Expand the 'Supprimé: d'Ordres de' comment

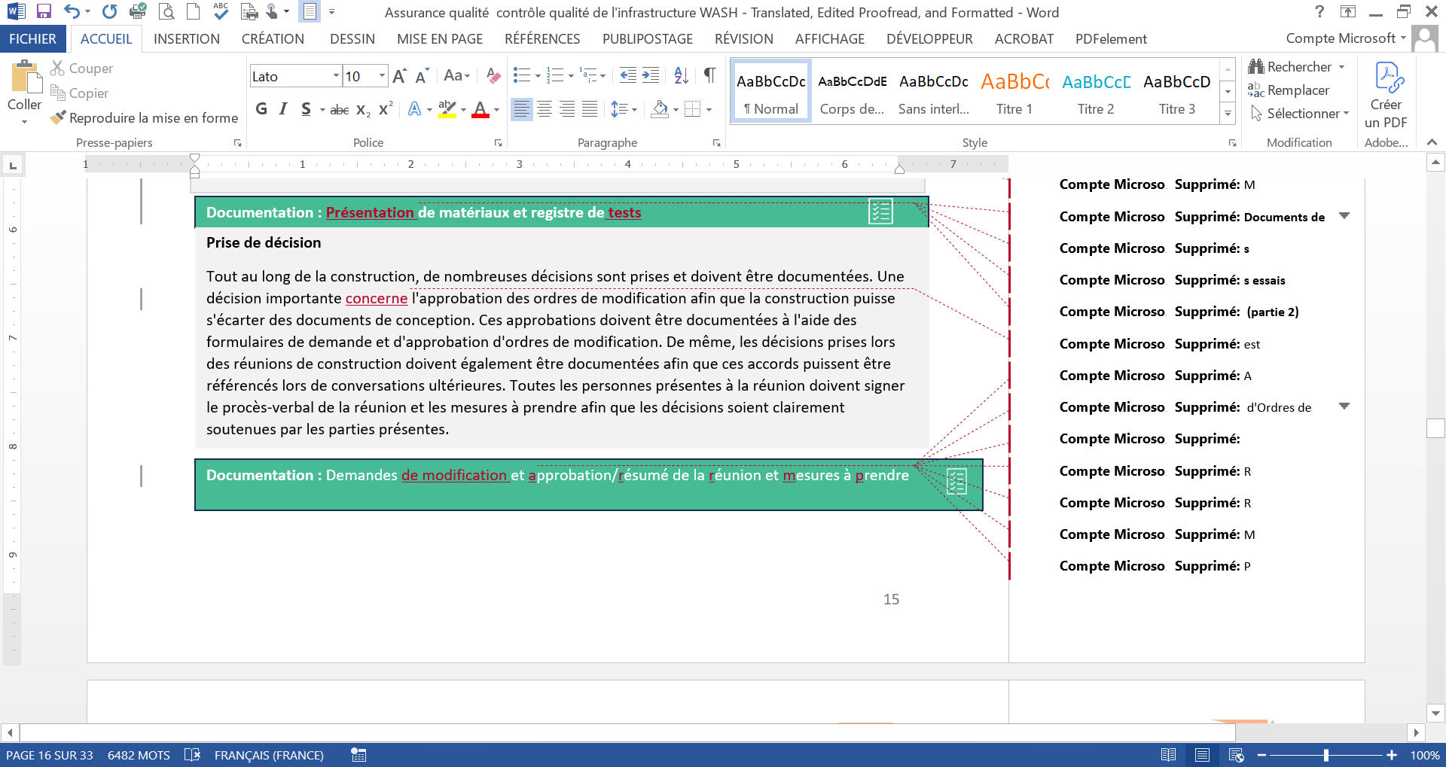point(1344,406)
